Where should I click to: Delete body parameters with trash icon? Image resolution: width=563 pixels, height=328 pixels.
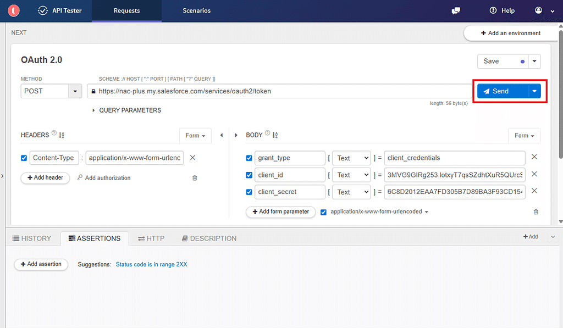tap(536, 212)
